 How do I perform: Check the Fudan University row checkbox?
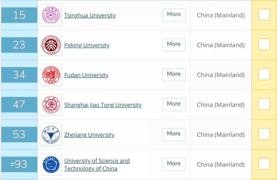tap(264, 74)
